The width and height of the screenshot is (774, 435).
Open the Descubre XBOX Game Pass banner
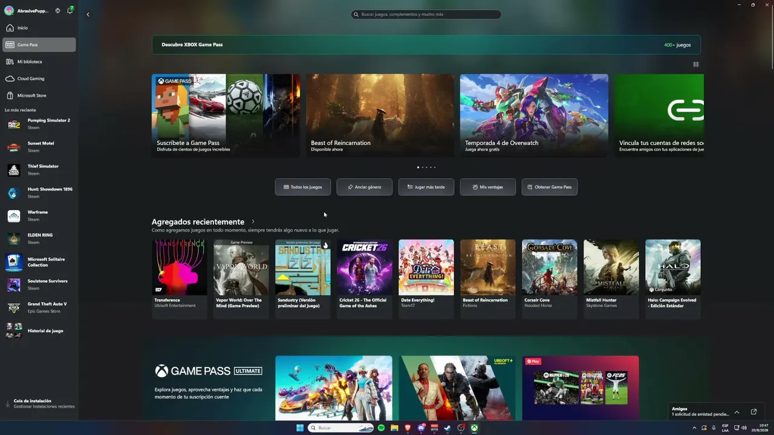pyautogui.click(x=426, y=45)
